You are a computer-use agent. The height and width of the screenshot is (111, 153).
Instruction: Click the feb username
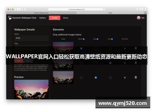[x=143, y=18]
